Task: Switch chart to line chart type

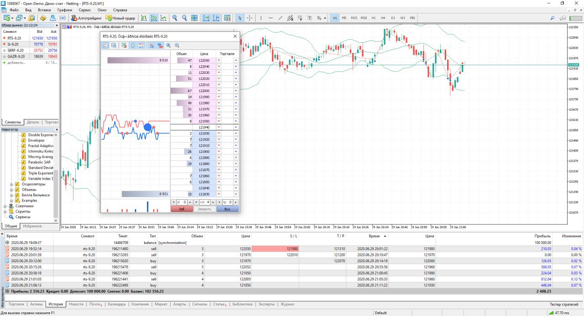Action: [x=163, y=18]
